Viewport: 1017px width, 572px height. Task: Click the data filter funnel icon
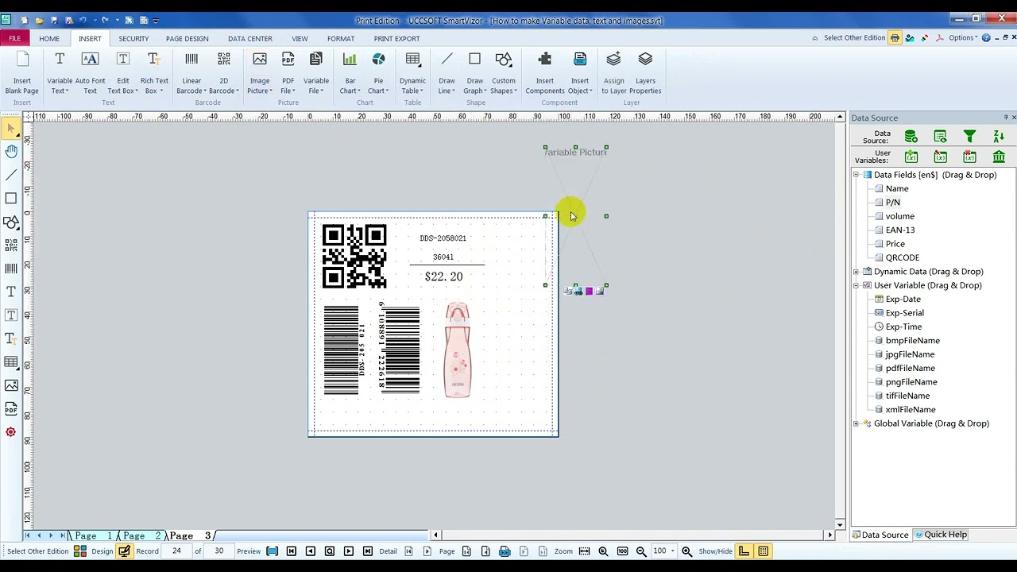click(969, 137)
